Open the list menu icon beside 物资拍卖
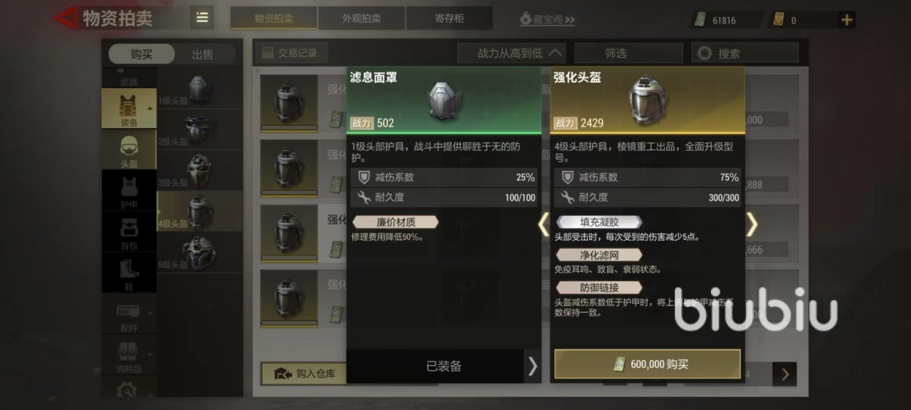Viewport: 911px width, 410px height. click(202, 18)
